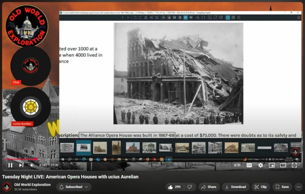Open the Subscribed notification dropdown
Screen dimensions: 305x194
pos(74,187)
